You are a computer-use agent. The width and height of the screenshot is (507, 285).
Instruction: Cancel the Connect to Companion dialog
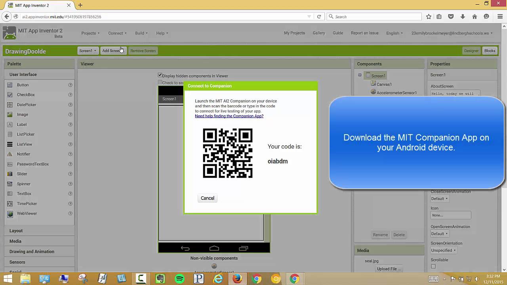[208, 198]
